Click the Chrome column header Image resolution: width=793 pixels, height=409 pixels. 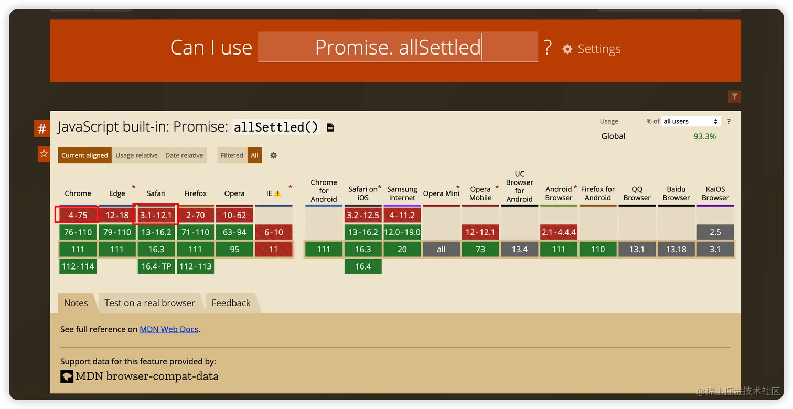(78, 193)
